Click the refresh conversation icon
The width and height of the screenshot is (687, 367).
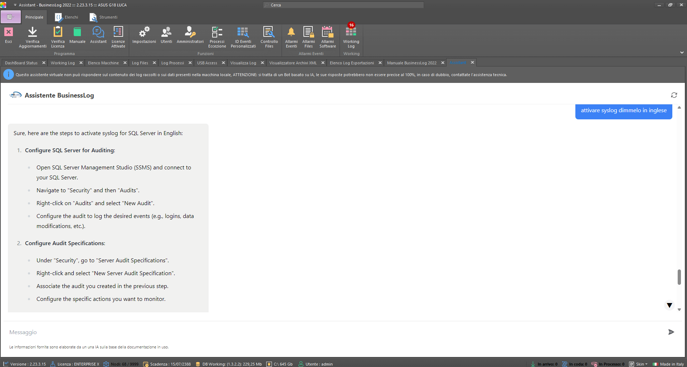674,95
